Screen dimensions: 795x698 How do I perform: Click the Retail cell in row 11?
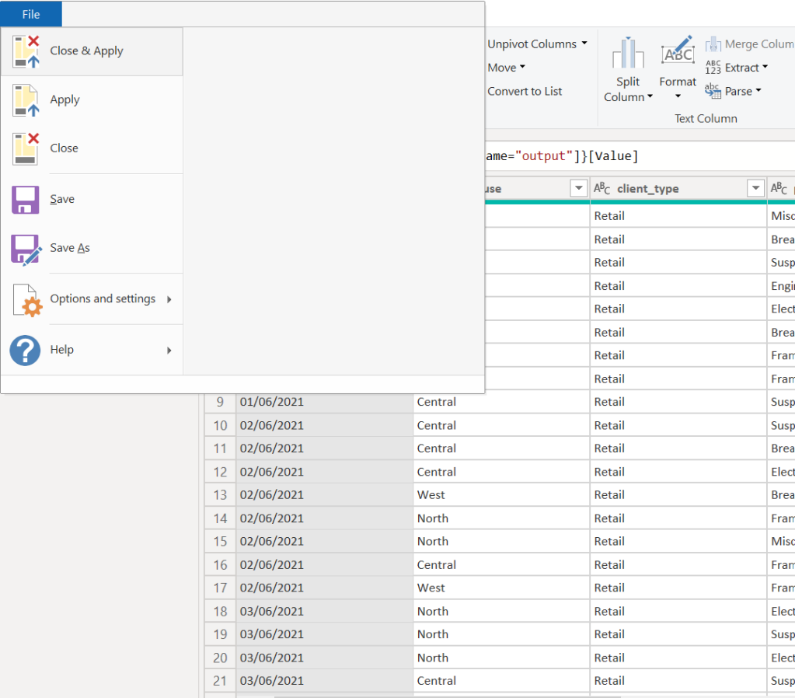click(678, 448)
